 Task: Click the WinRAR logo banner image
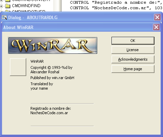[53, 45]
